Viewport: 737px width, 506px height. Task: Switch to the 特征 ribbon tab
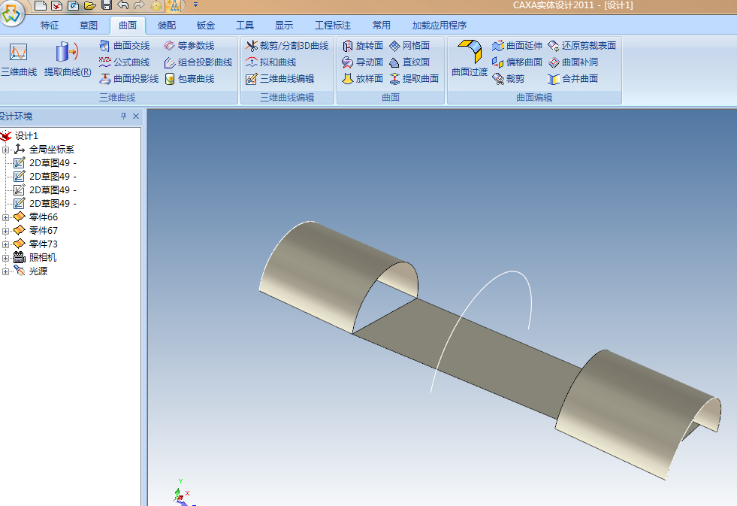[50, 25]
